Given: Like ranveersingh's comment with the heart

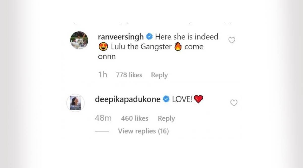Looking at the screenshot, I should (232, 40).
